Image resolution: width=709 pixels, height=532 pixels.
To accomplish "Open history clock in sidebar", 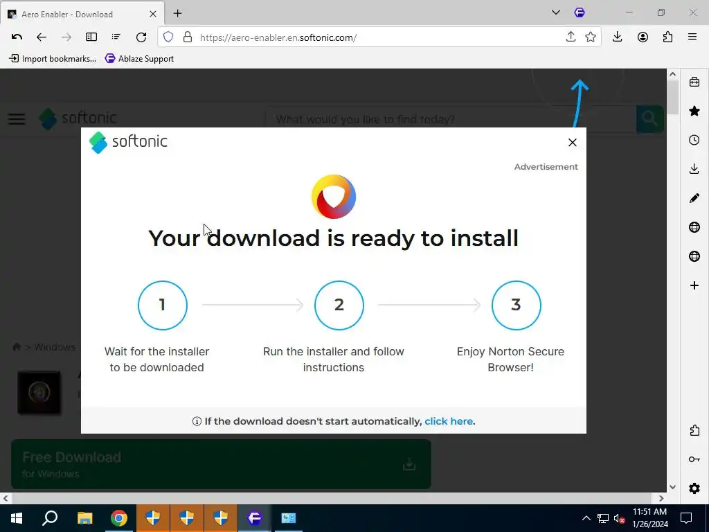I will 694,140.
